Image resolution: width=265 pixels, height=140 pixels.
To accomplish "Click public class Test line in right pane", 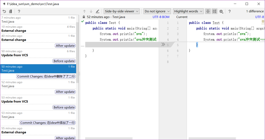I will pos(206,23).
